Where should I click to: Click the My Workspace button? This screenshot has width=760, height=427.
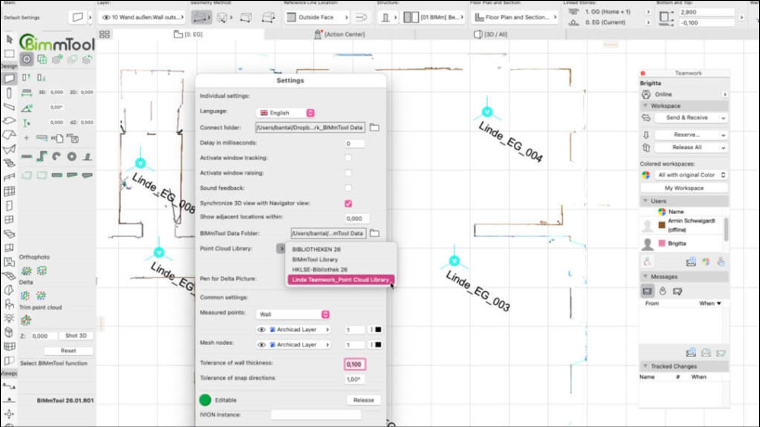point(684,188)
